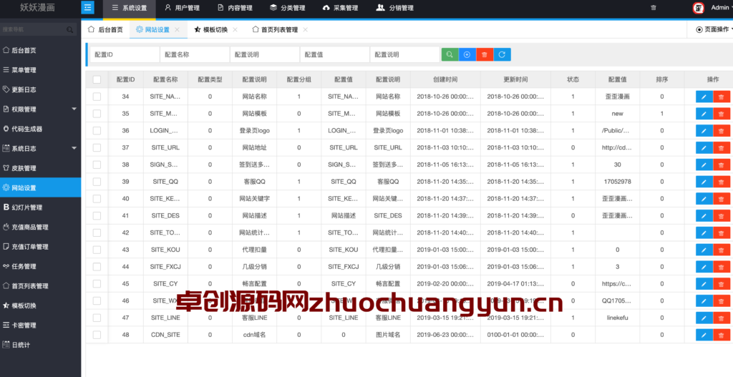This screenshot has height=377, width=733.
Task: Check the row 40 checkbox
Action: coord(97,199)
